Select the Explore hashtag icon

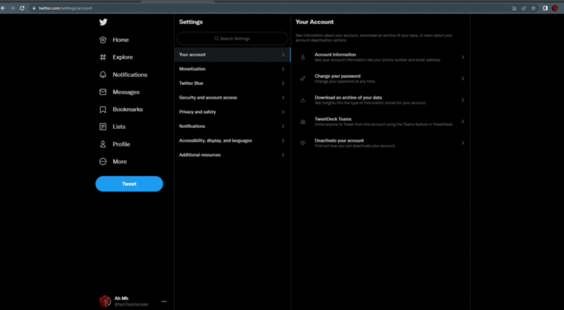pos(103,57)
